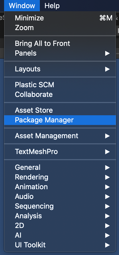The width and height of the screenshot is (119, 255).
Task: Open the Collaborate window
Action: (x=60, y=95)
